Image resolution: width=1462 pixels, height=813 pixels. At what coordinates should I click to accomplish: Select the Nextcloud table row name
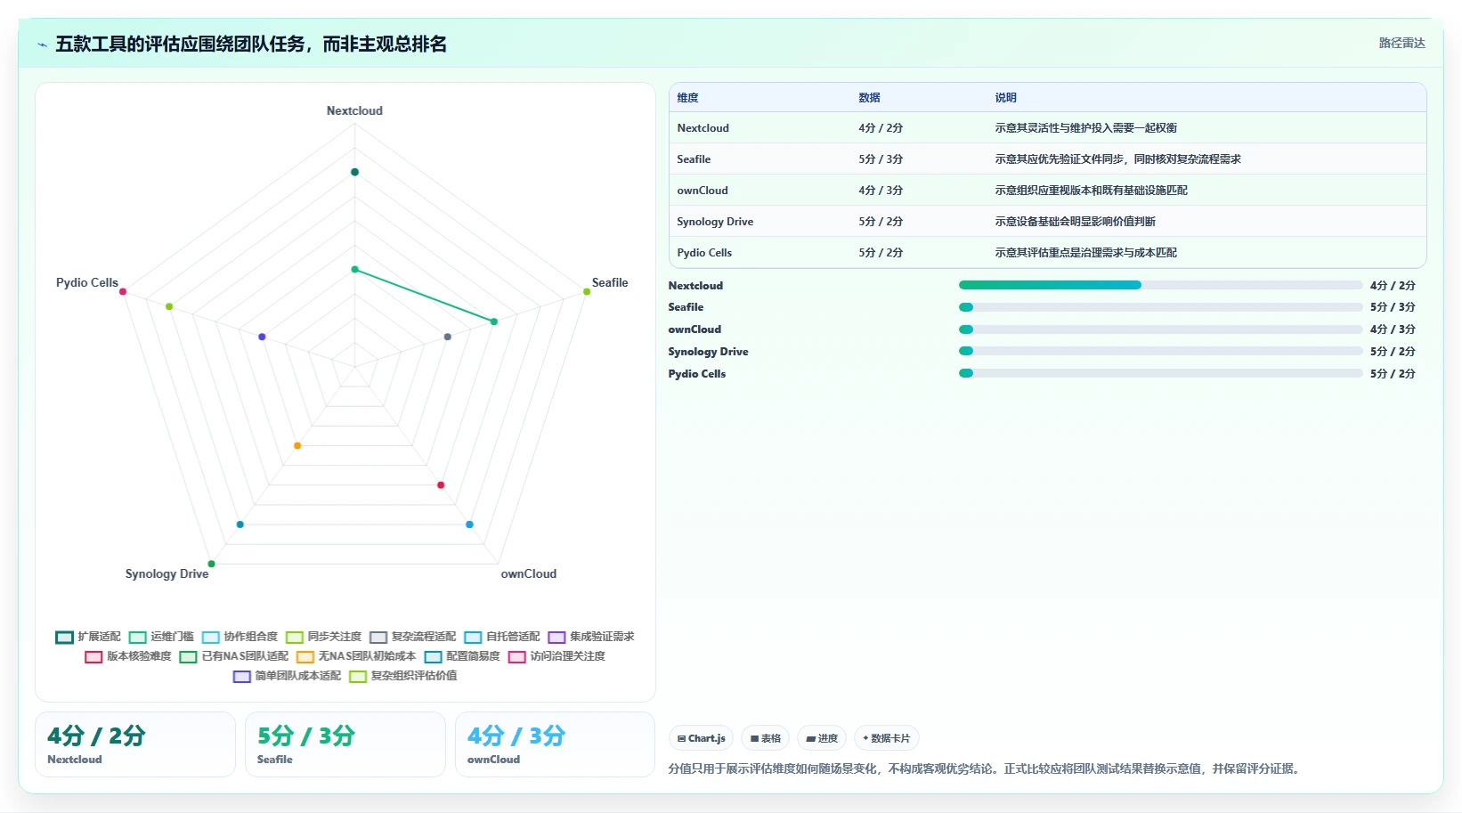click(x=703, y=128)
